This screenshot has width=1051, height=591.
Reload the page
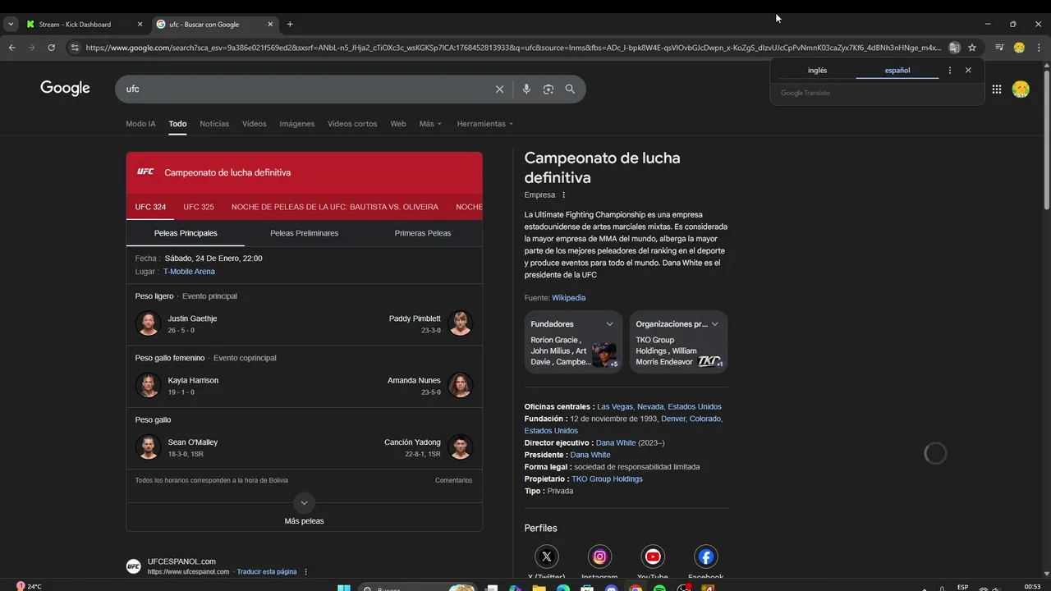click(x=51, y=48)
